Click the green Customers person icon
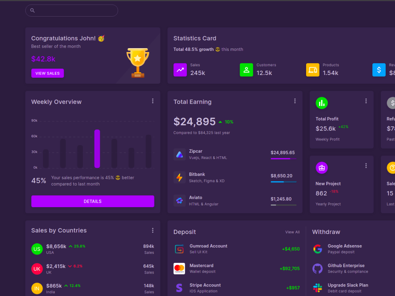The image size is (395, 296). pyautogui.click(x=246, y=70)
